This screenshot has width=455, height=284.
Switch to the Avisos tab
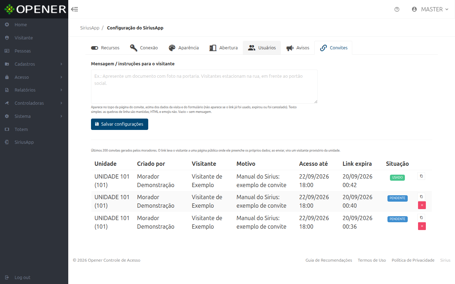coord(298,48)
